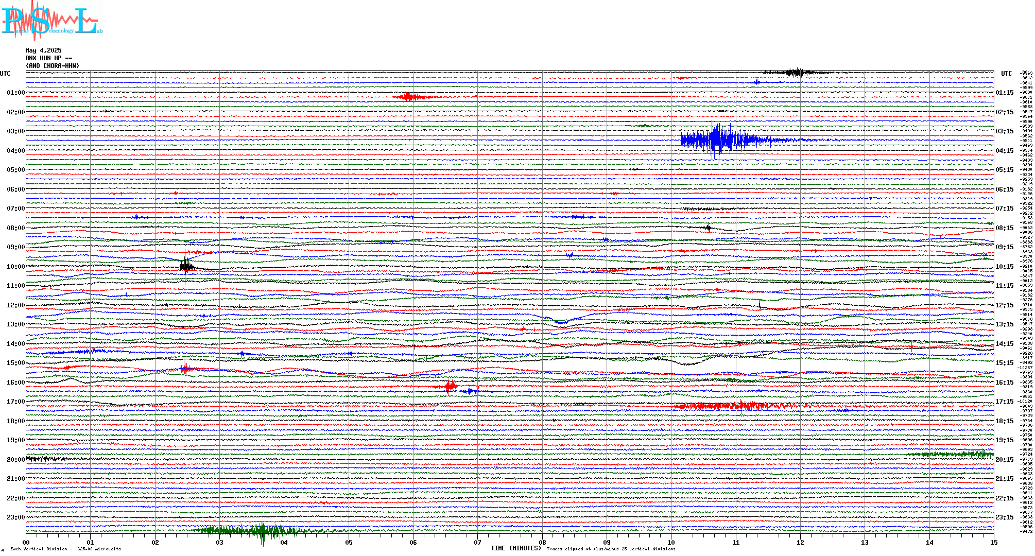Click the left hour label "18:00"

(16, 421)
